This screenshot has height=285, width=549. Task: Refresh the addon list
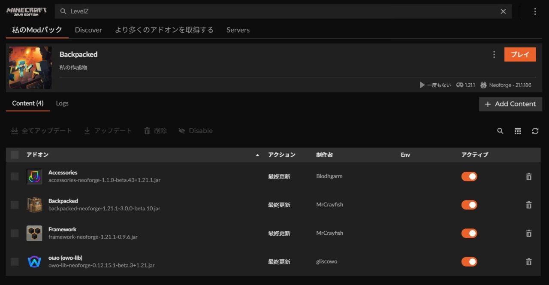pyautogui.click(x=535, y=131)
